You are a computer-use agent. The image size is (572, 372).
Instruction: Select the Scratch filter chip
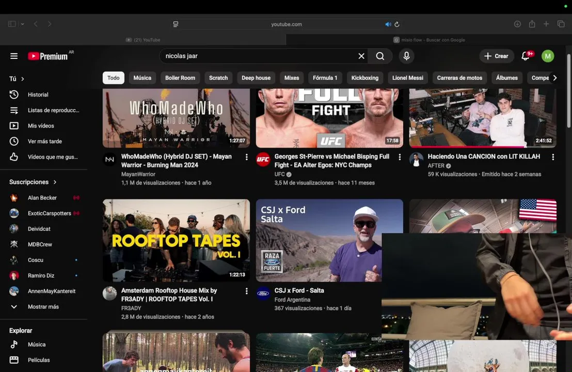coord(218,78)
